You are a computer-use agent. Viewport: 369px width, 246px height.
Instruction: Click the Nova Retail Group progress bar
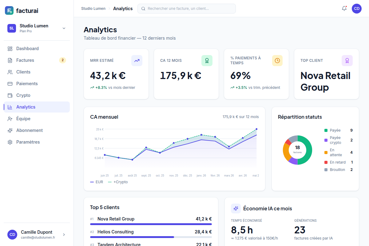[151, 224]
